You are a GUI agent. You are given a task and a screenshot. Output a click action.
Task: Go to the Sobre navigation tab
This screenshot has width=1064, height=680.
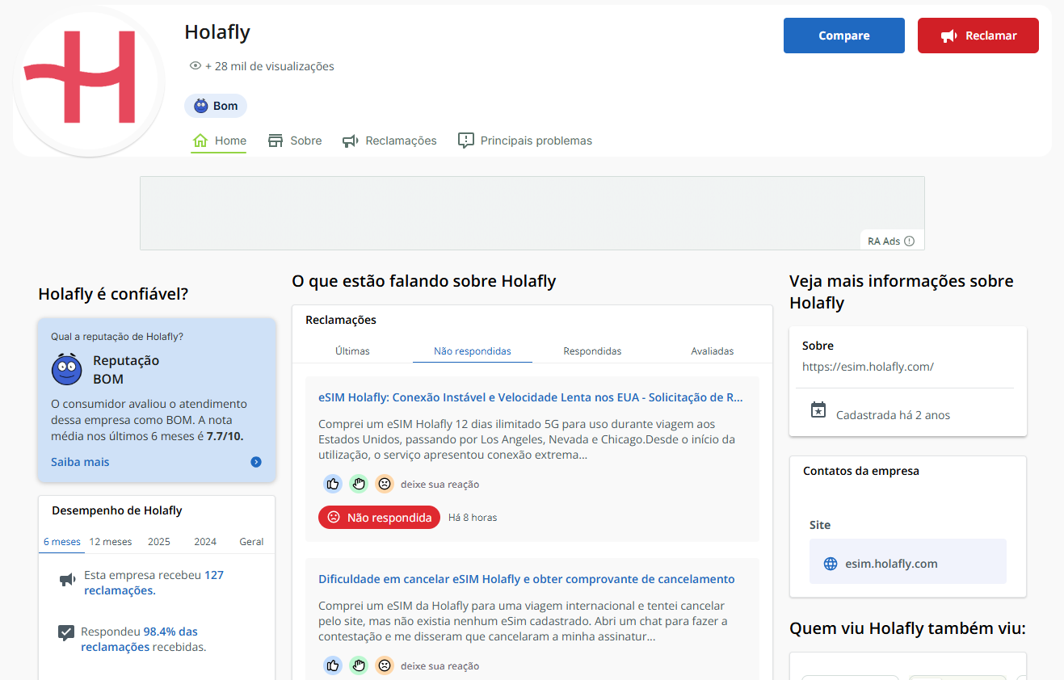(x=295, y=141)
